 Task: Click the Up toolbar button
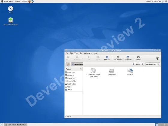[88, 58]
